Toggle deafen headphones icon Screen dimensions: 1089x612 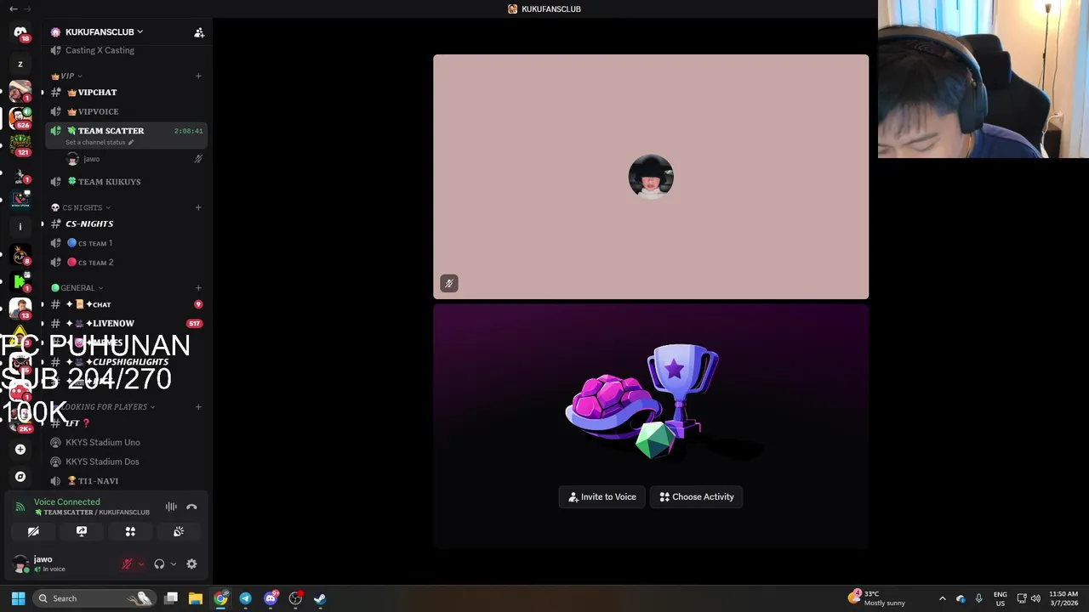point(159,564)
